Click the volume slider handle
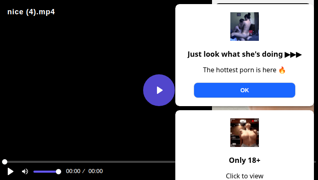 58,172
